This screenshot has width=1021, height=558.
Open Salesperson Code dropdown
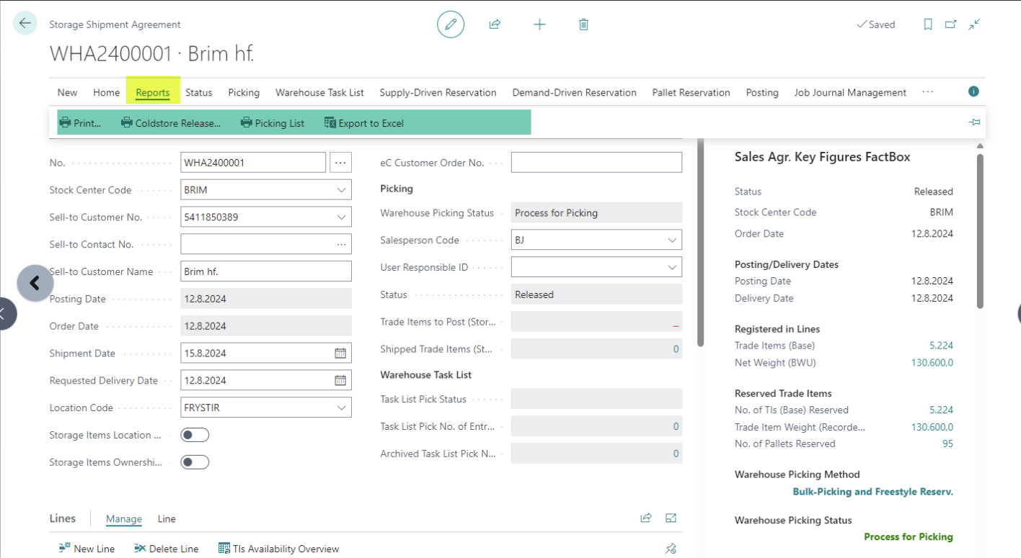(x=672, y=240)
